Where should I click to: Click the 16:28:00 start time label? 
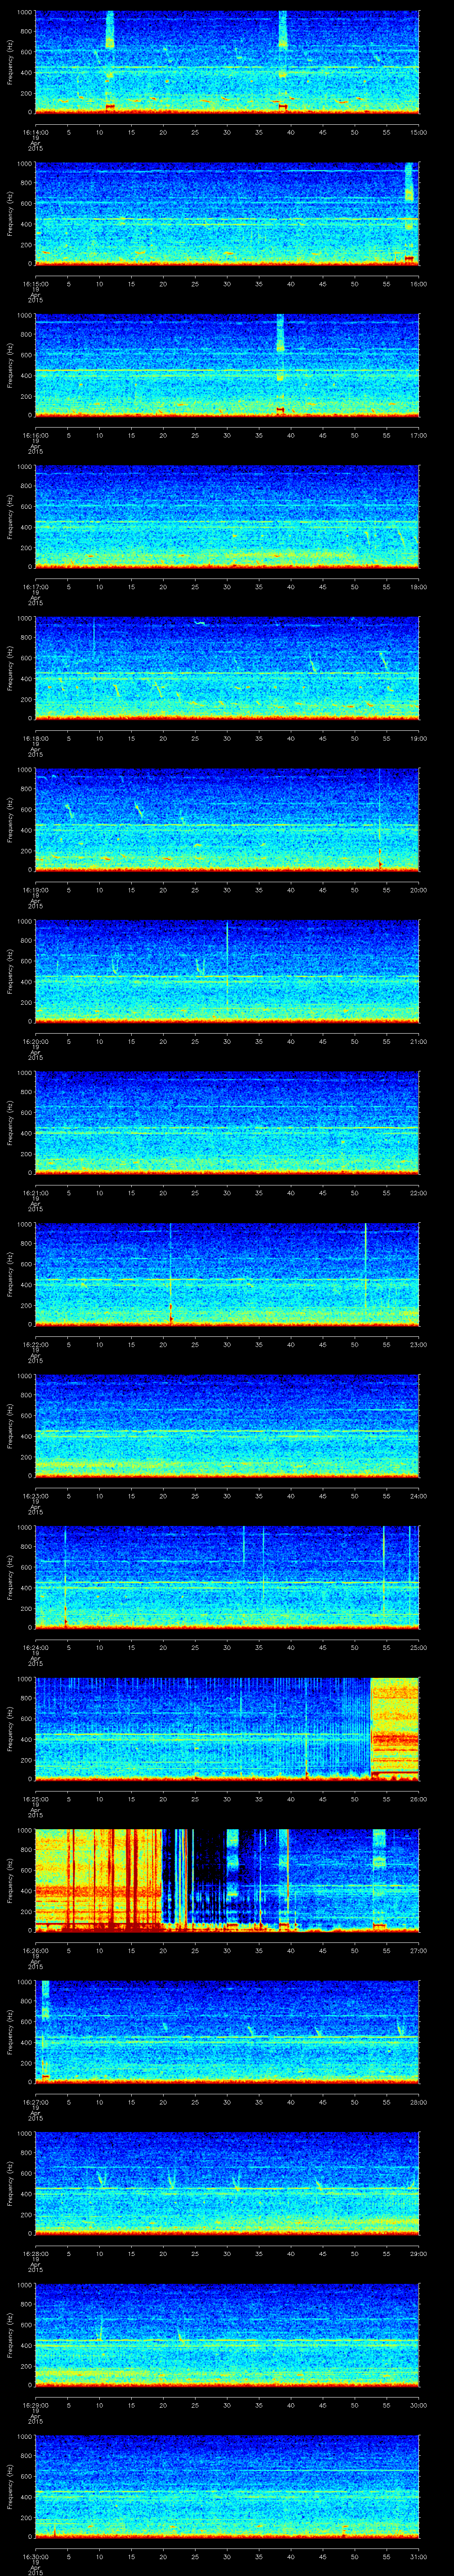point(35,2254)
